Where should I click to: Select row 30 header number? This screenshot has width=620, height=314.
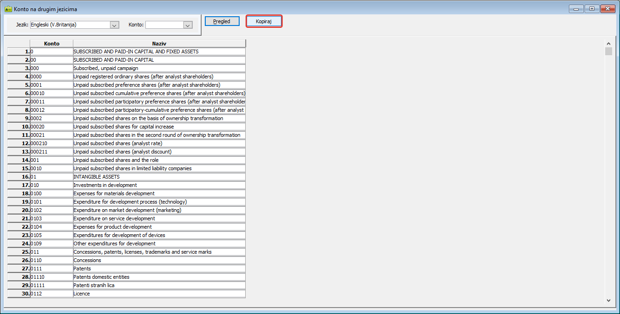click(x=19, y=294)
